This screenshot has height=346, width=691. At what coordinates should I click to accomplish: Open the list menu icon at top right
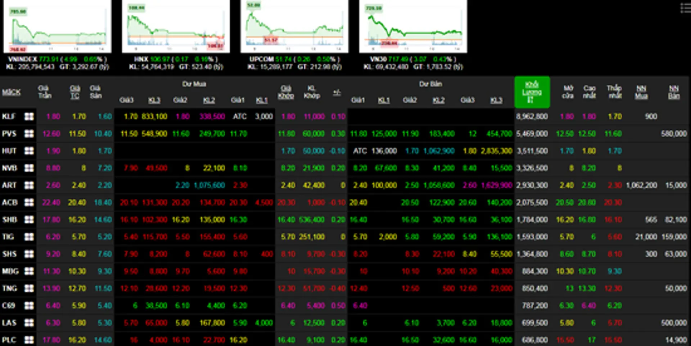(686, 8)
